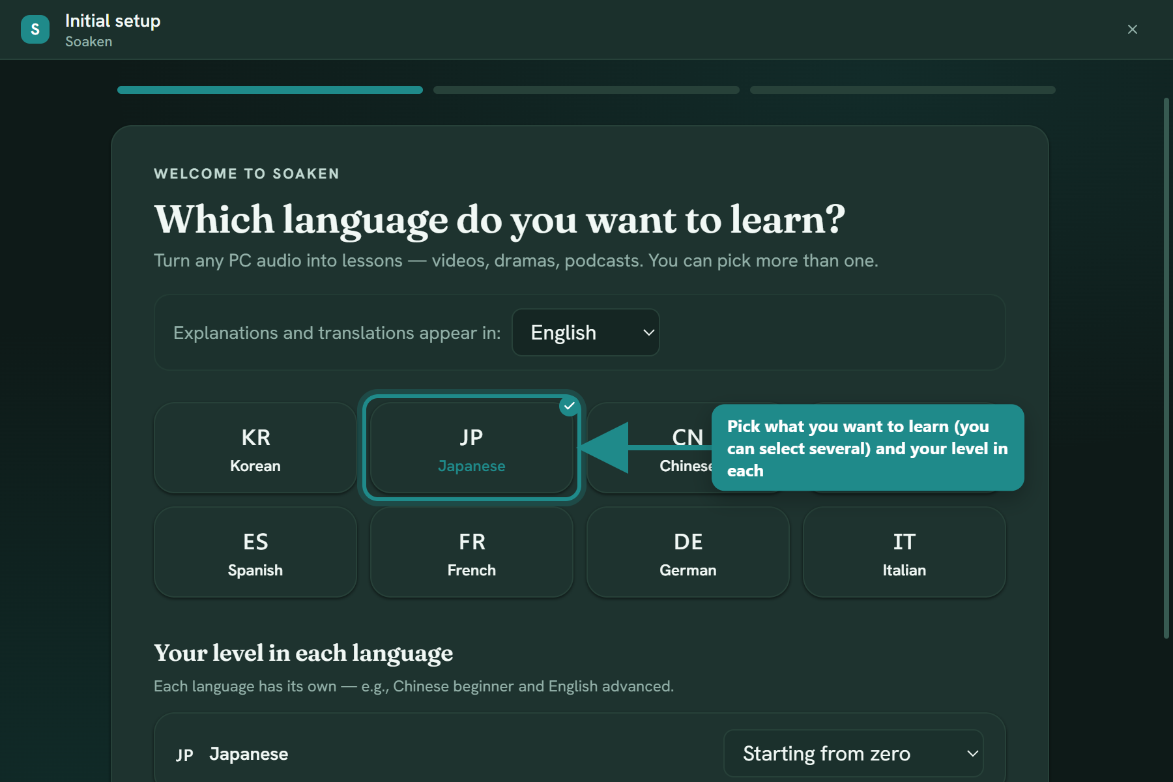1173x782 pixels.
Task: Select the German language card
Action: pos(688,553)
